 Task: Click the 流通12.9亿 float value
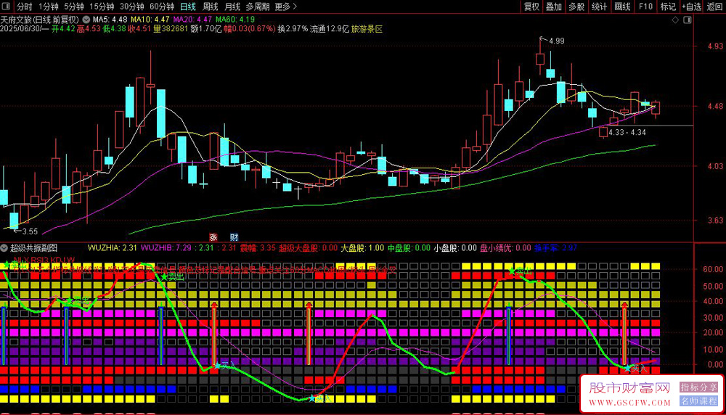point(329,29)
